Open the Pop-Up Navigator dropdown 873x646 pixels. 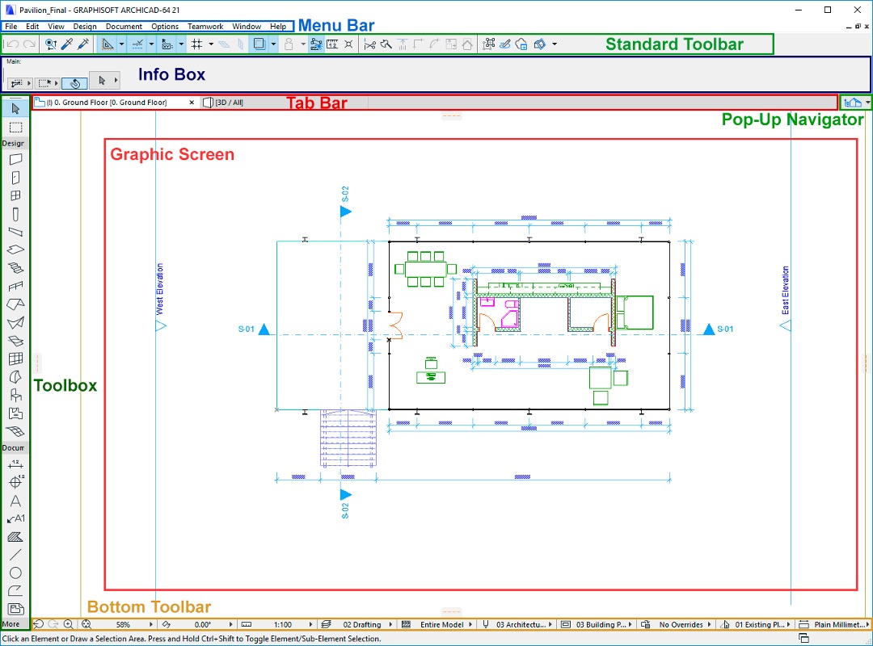coord(856,103)
